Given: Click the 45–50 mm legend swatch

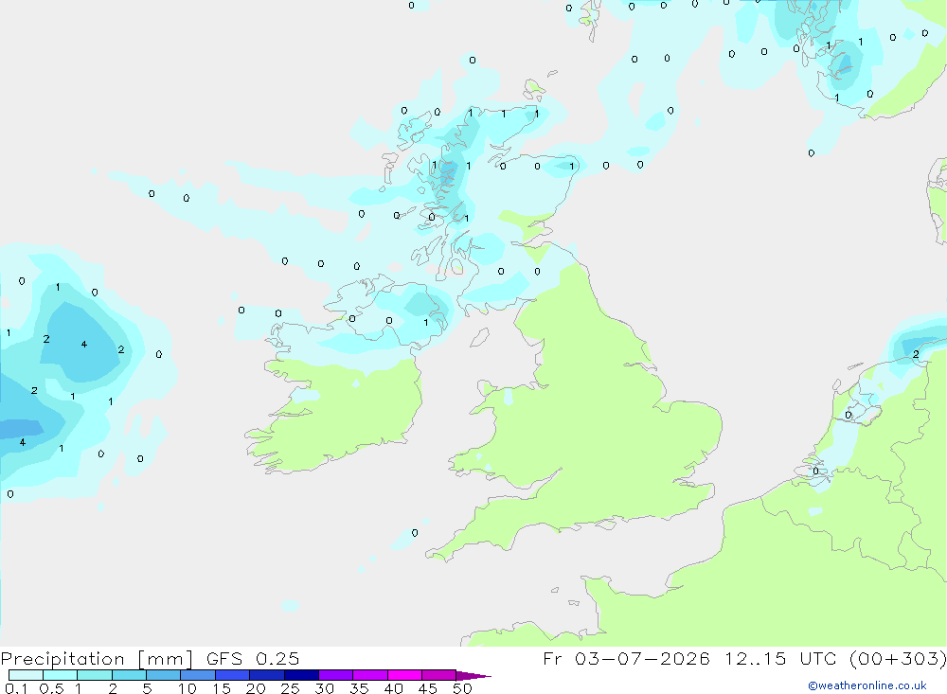Looking at the screenshot, I should (438, 675).
